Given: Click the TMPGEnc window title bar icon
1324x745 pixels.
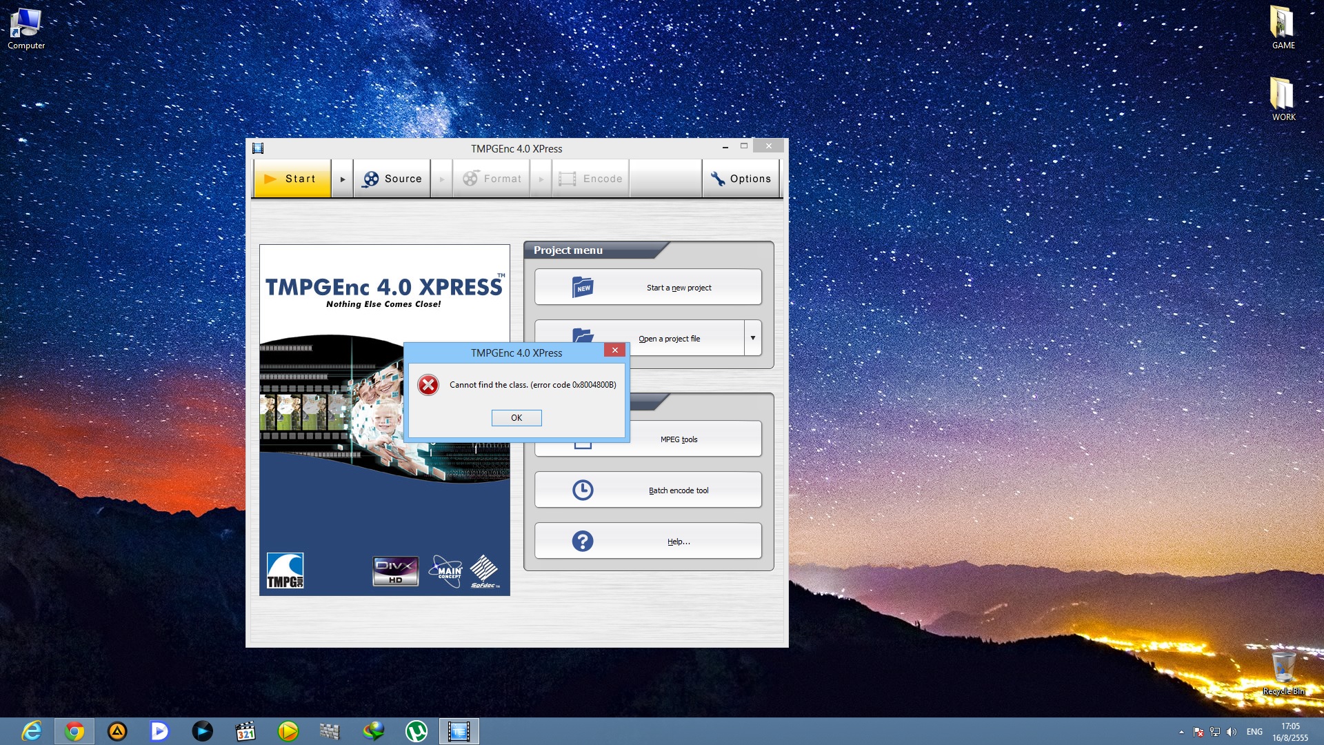Looking at the screenshot, I should (x=258, y=148).
